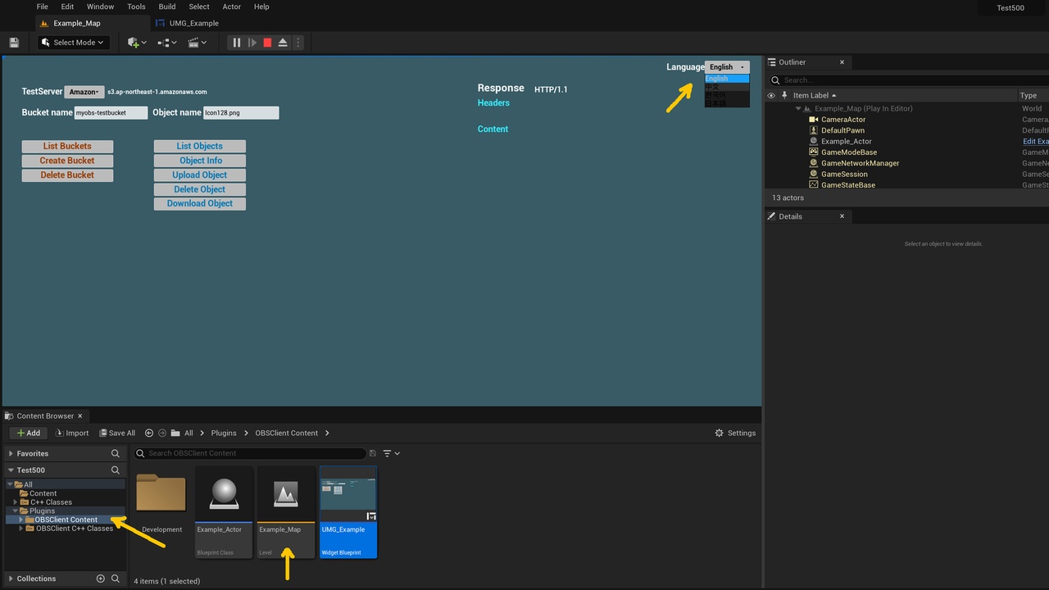Open the Content Browser filter dropdown

pyautogui.click(x=392, y=453)
